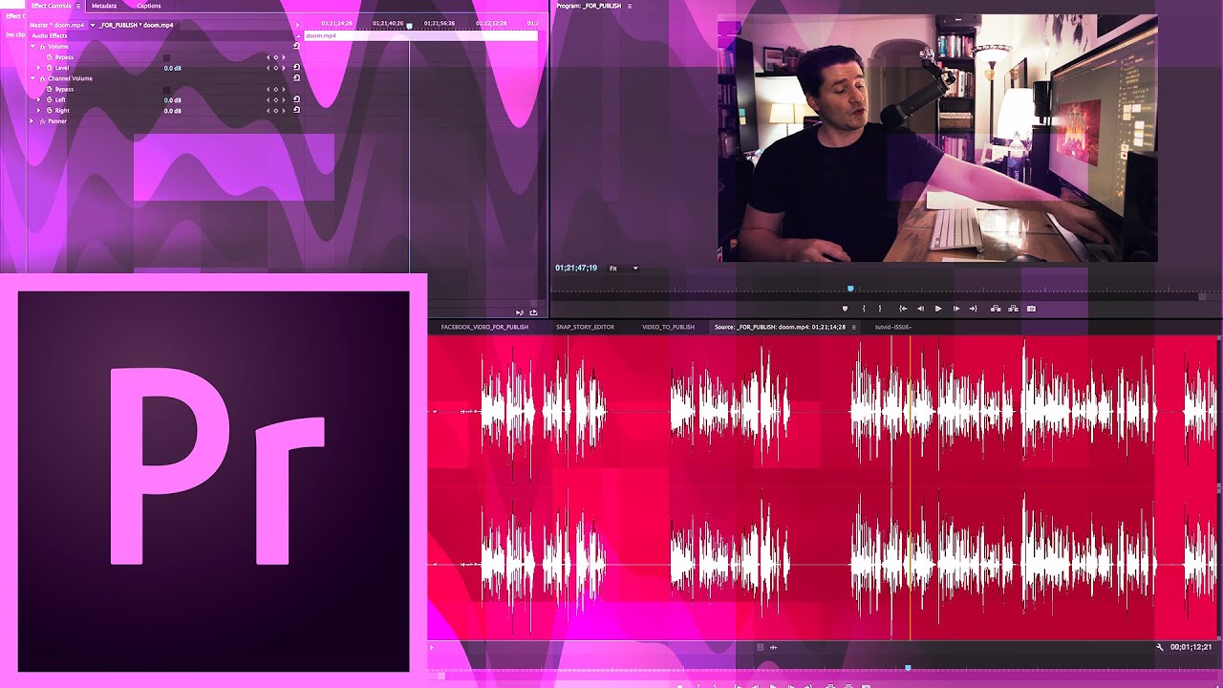Click the Level 0.0 dB value
1223x688 pixels.
172,69
